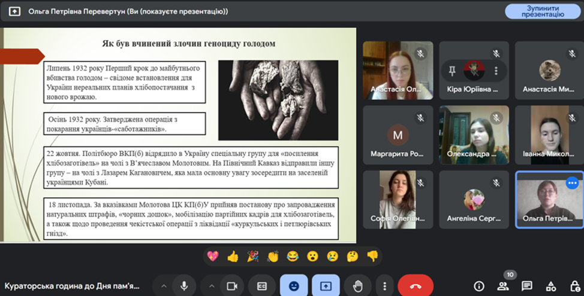The width and height of the screenshot is (584, 296).
Task: Send clapping hands reaction
Action: (273, 257)
